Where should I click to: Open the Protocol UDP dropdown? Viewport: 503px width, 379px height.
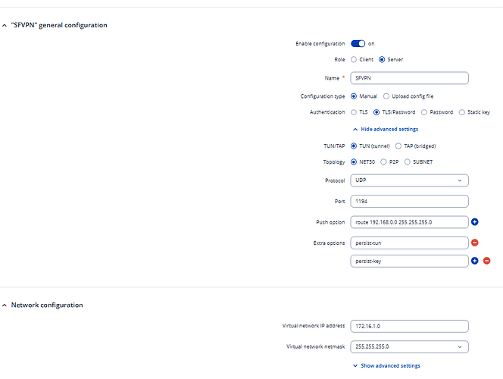tap(409, 180)
